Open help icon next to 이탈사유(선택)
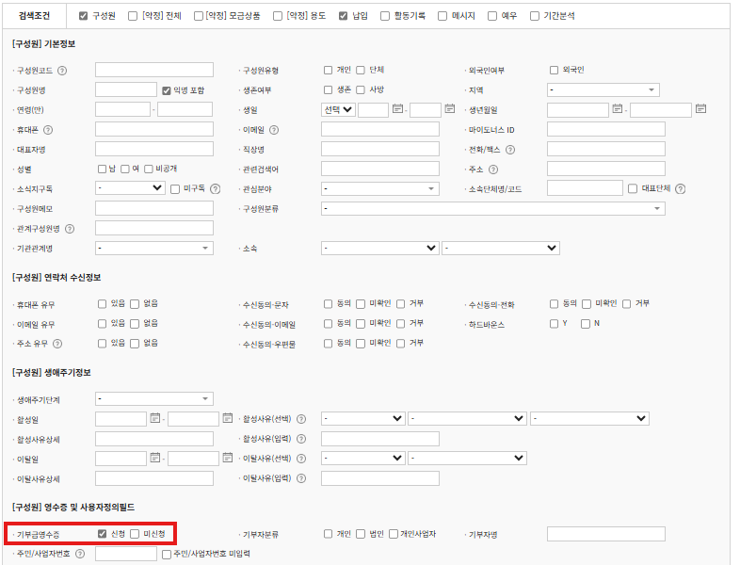 point(301,459)
